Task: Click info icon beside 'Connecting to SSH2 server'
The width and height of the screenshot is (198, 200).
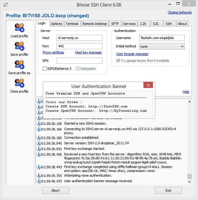Action: (x=39, y=129)
